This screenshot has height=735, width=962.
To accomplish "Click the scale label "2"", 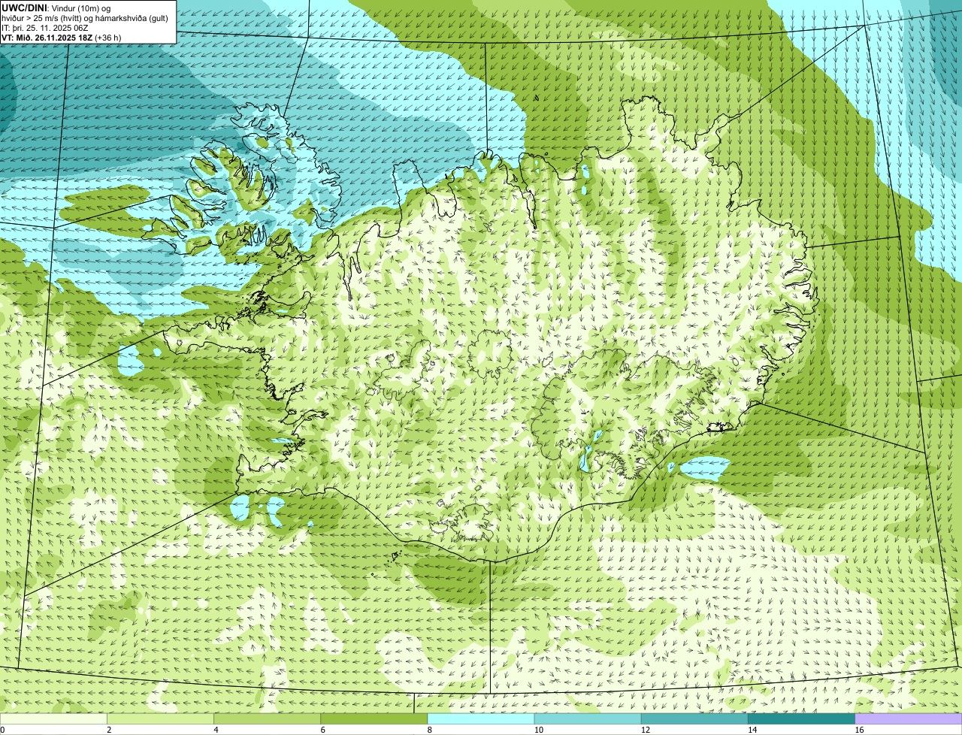I will [x=109, y=730].
